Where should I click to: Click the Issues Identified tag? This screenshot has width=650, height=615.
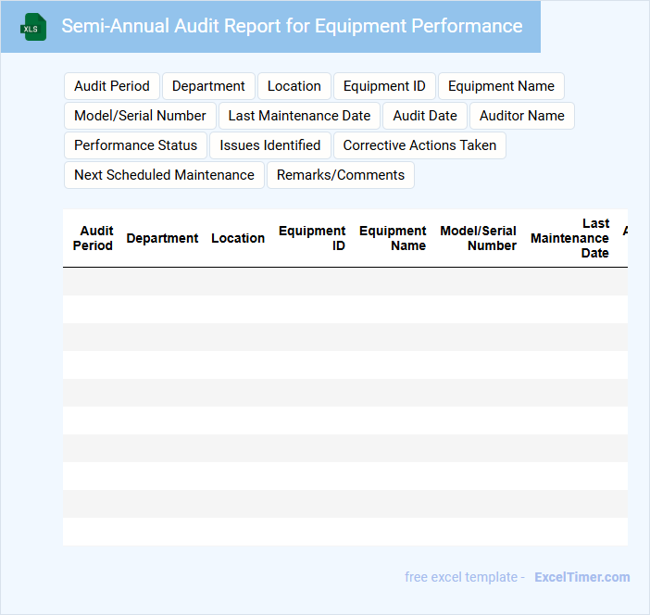pos(270,145)
